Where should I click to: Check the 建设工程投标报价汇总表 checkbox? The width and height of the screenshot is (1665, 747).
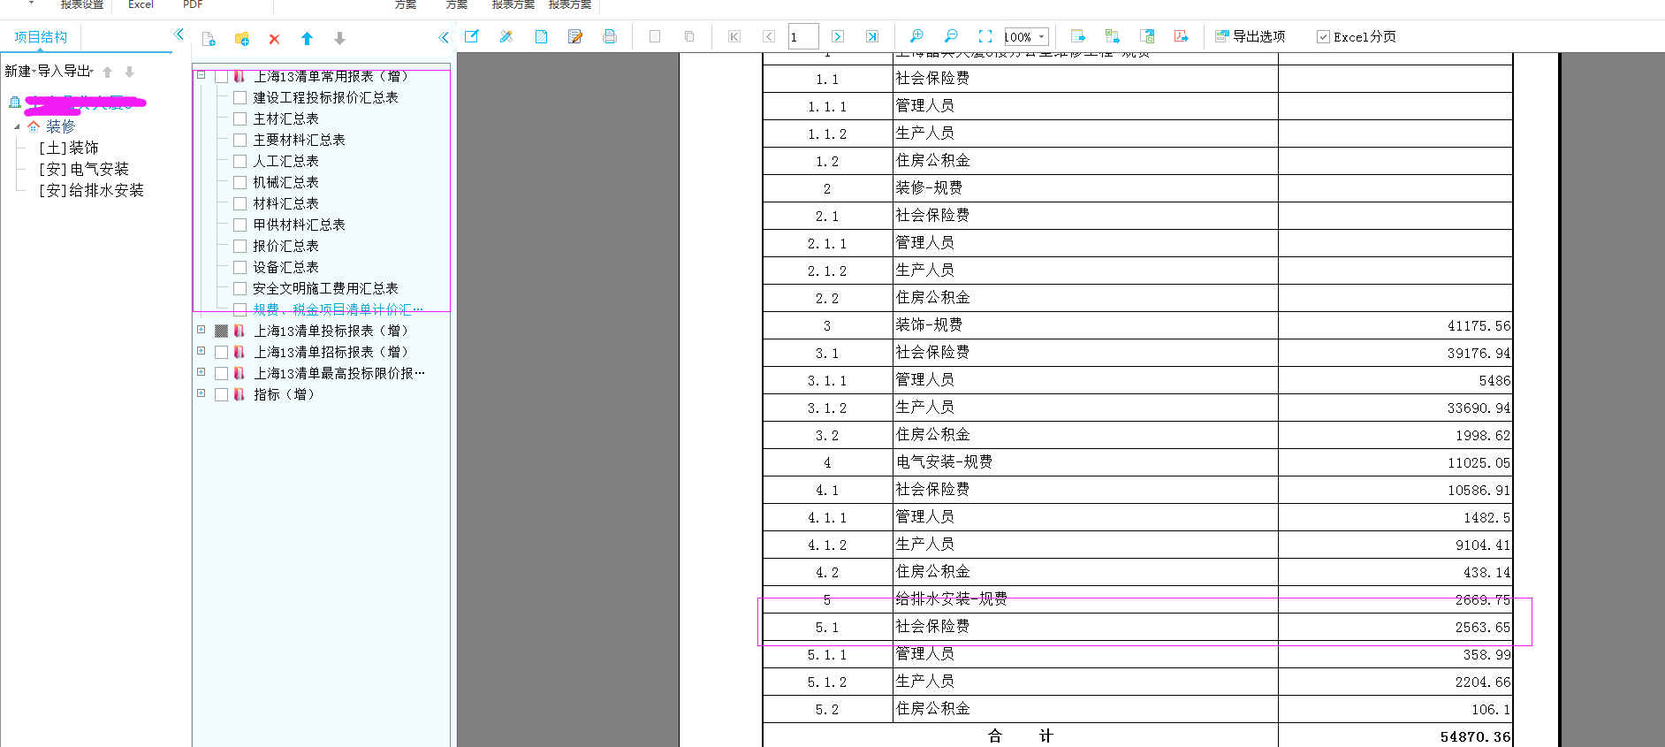(239, 97)
